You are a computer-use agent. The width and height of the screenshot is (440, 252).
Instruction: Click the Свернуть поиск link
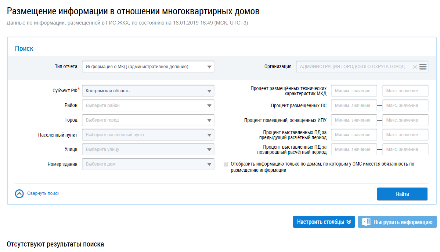pyautogui.click(x=43, y=193)
